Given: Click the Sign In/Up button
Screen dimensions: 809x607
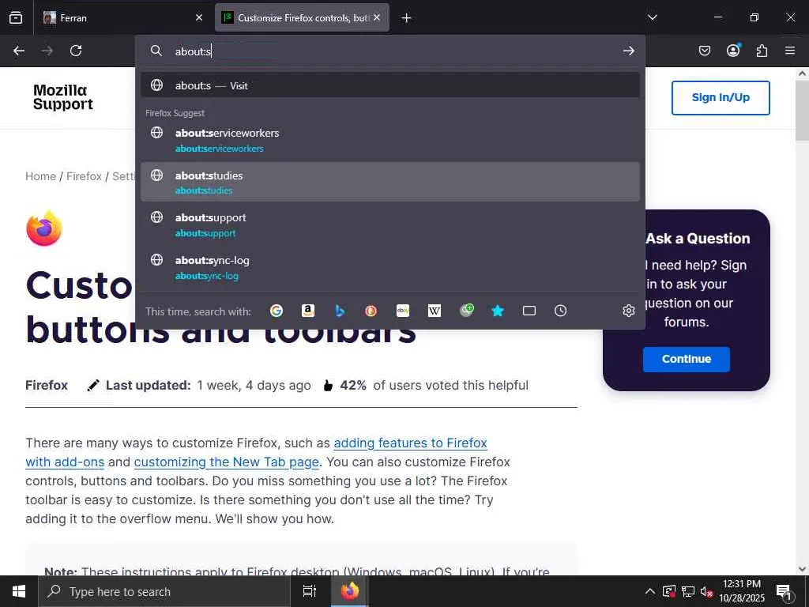Looking at the screenshot, I should tap(721, 97).
